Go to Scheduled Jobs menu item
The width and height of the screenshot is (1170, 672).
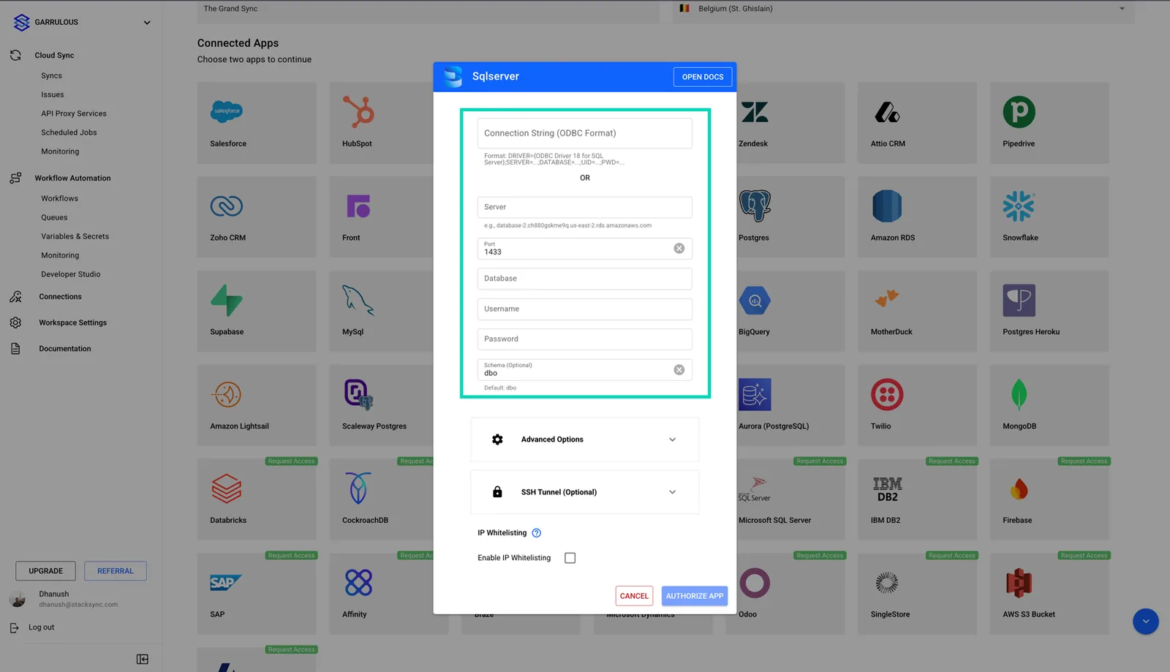(x=69, y=133)
